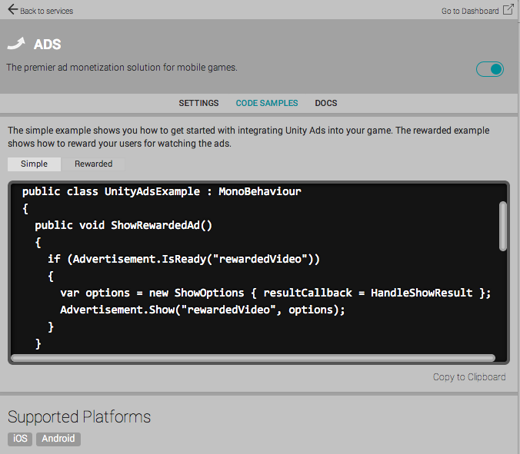Show the Simple code example
This screenshot has width=520, height=454.
(x=34, y=164)
